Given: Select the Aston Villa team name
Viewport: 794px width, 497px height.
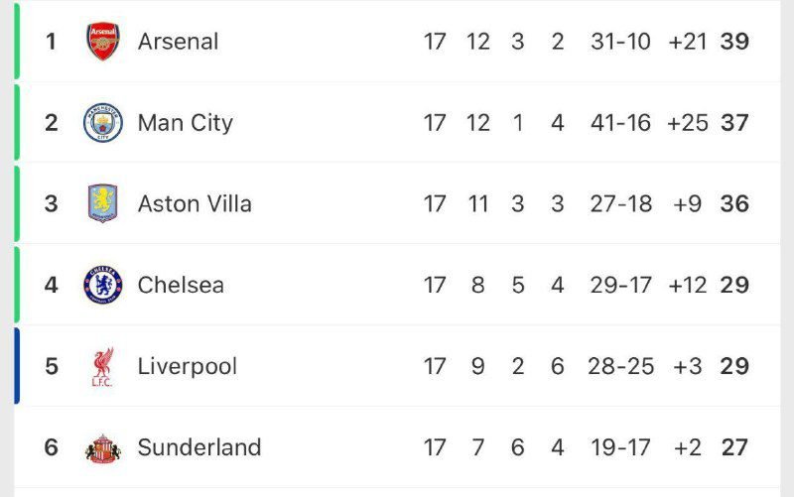Looking at the screenshot, I should click(x=195, y=203).
